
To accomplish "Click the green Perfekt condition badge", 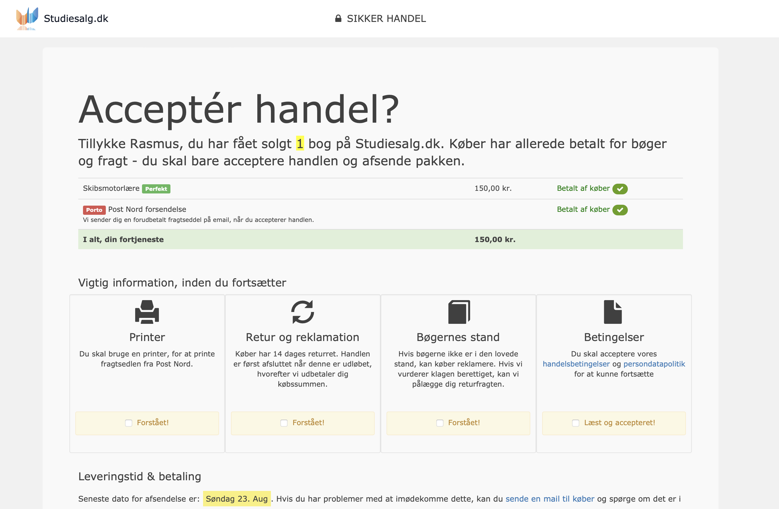I will tap(156, 189).
